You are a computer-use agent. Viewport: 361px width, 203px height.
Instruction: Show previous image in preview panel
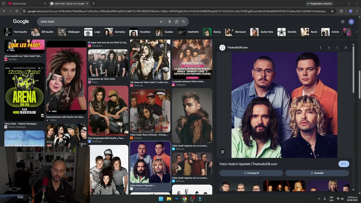pyautogui.click(x=320, y=48)
